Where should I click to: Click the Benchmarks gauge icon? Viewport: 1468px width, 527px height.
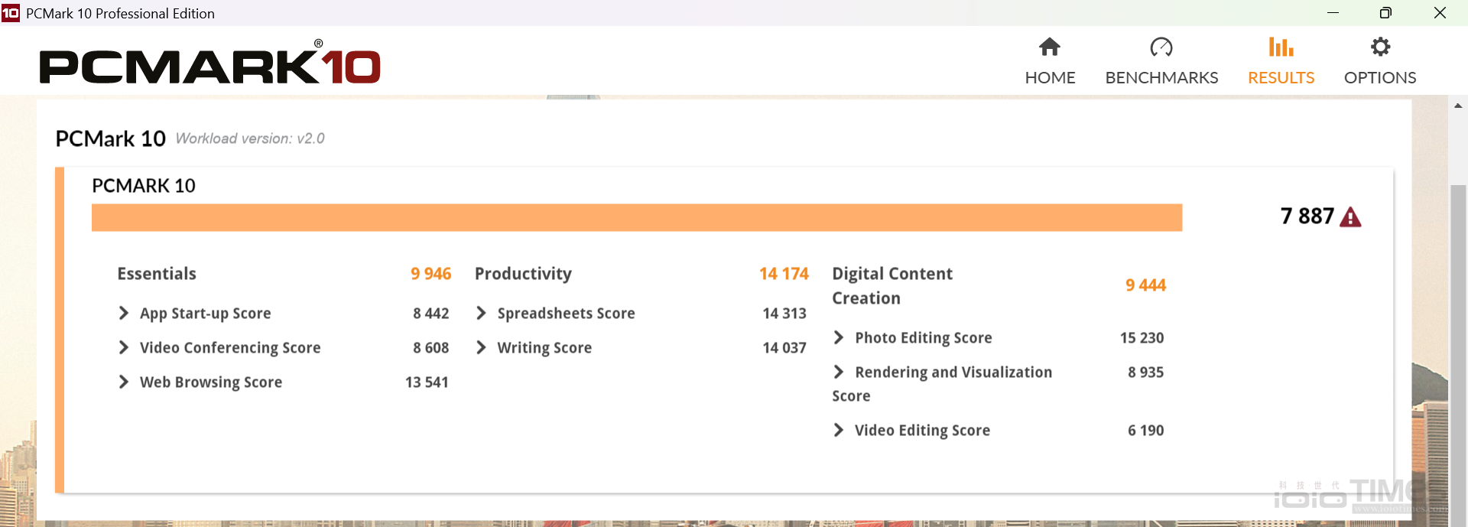click(1161, 47)
